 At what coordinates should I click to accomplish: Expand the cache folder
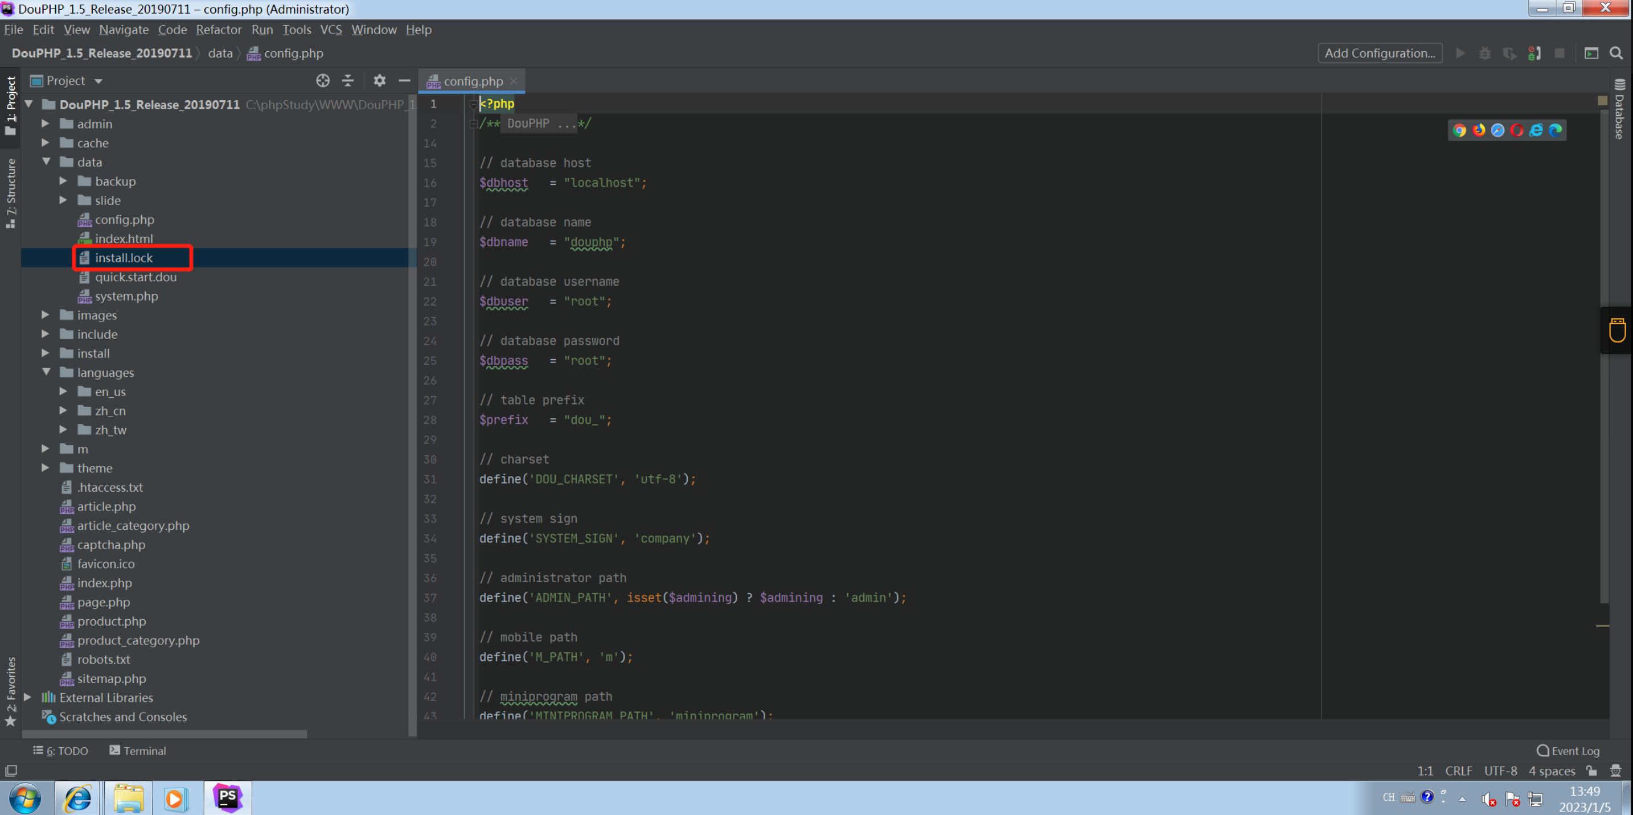click(45, 143)
